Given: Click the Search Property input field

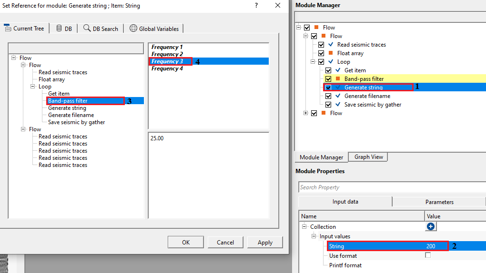Looking at the screenshot, I should [391, 187].
